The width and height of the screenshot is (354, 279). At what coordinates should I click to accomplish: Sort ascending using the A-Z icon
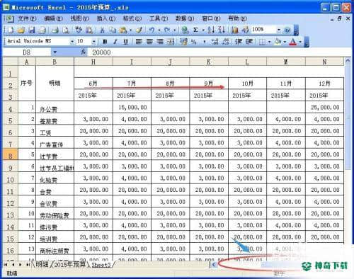point(211,30)
